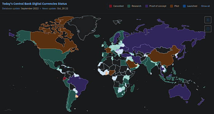Click the red Cancelled color swatch
The height and width of the screenshot is (114, 214).
tap(110, 6)
